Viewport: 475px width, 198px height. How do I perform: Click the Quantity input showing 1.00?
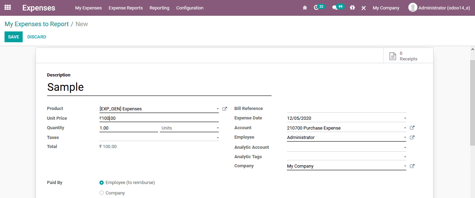(129, 128)
